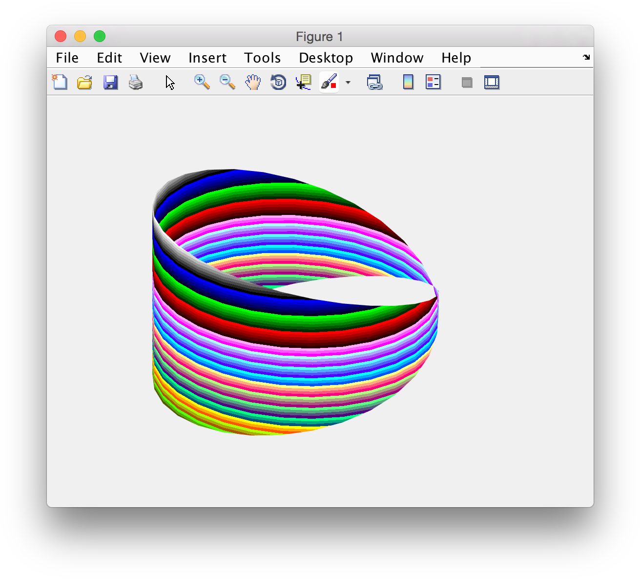This screenshot has height=579, width=640.
Task: Open the Insert menu
Action: [207, 58]
